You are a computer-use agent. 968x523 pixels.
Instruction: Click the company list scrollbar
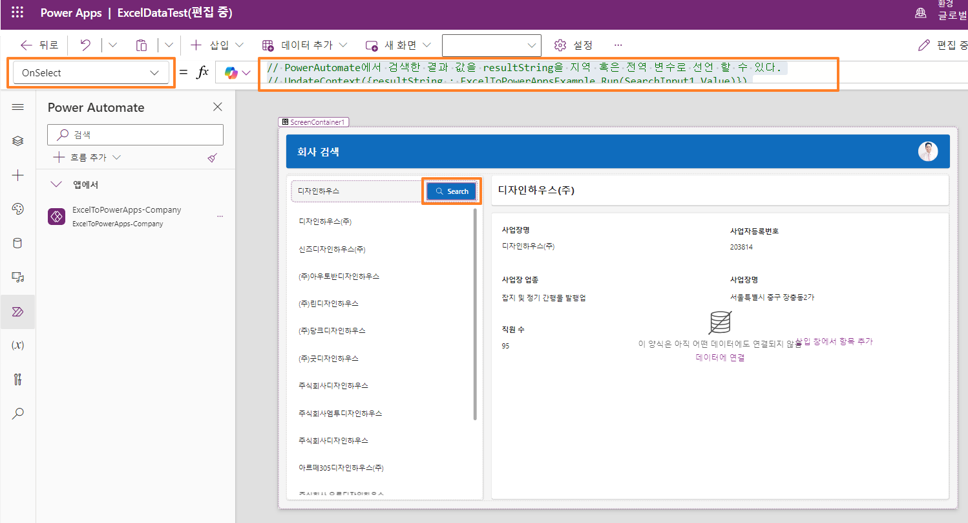click(x=476, y=314)
